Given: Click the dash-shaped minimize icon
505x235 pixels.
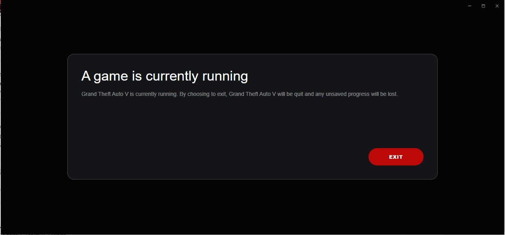Looking at the screenshot, I should coord(470,6).
